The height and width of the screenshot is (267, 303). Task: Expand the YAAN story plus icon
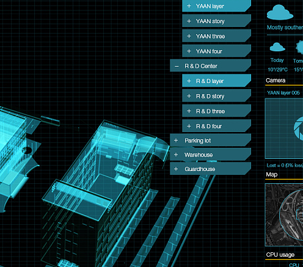click(189, 21)
